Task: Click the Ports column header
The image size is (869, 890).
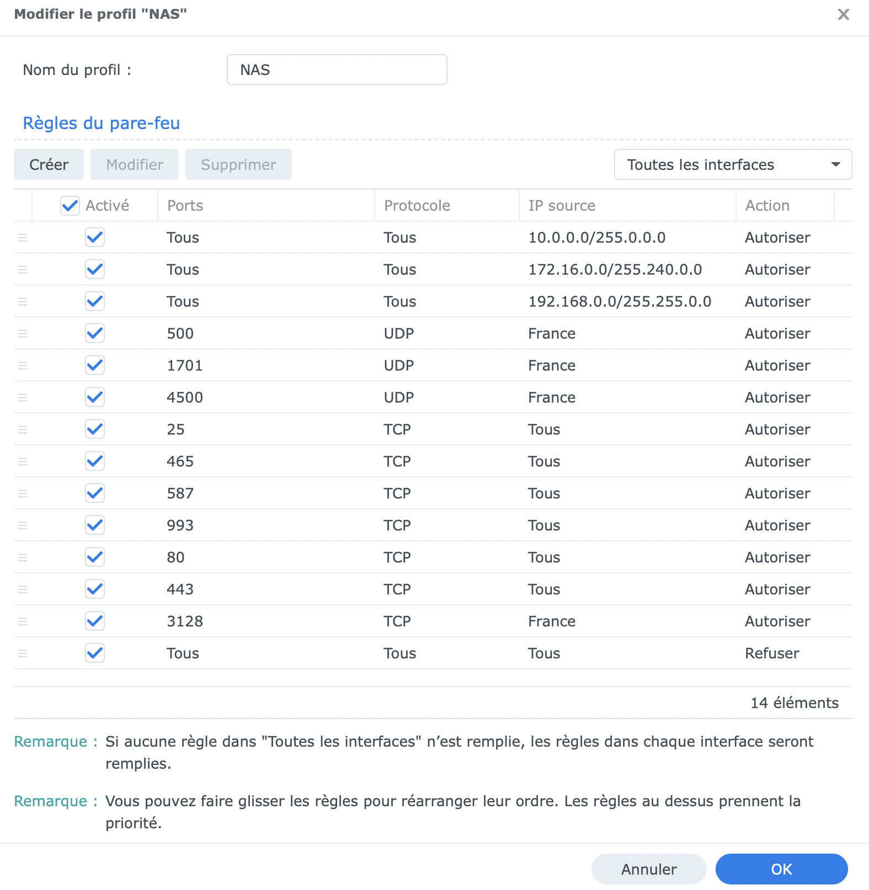Action: [185, 206]
